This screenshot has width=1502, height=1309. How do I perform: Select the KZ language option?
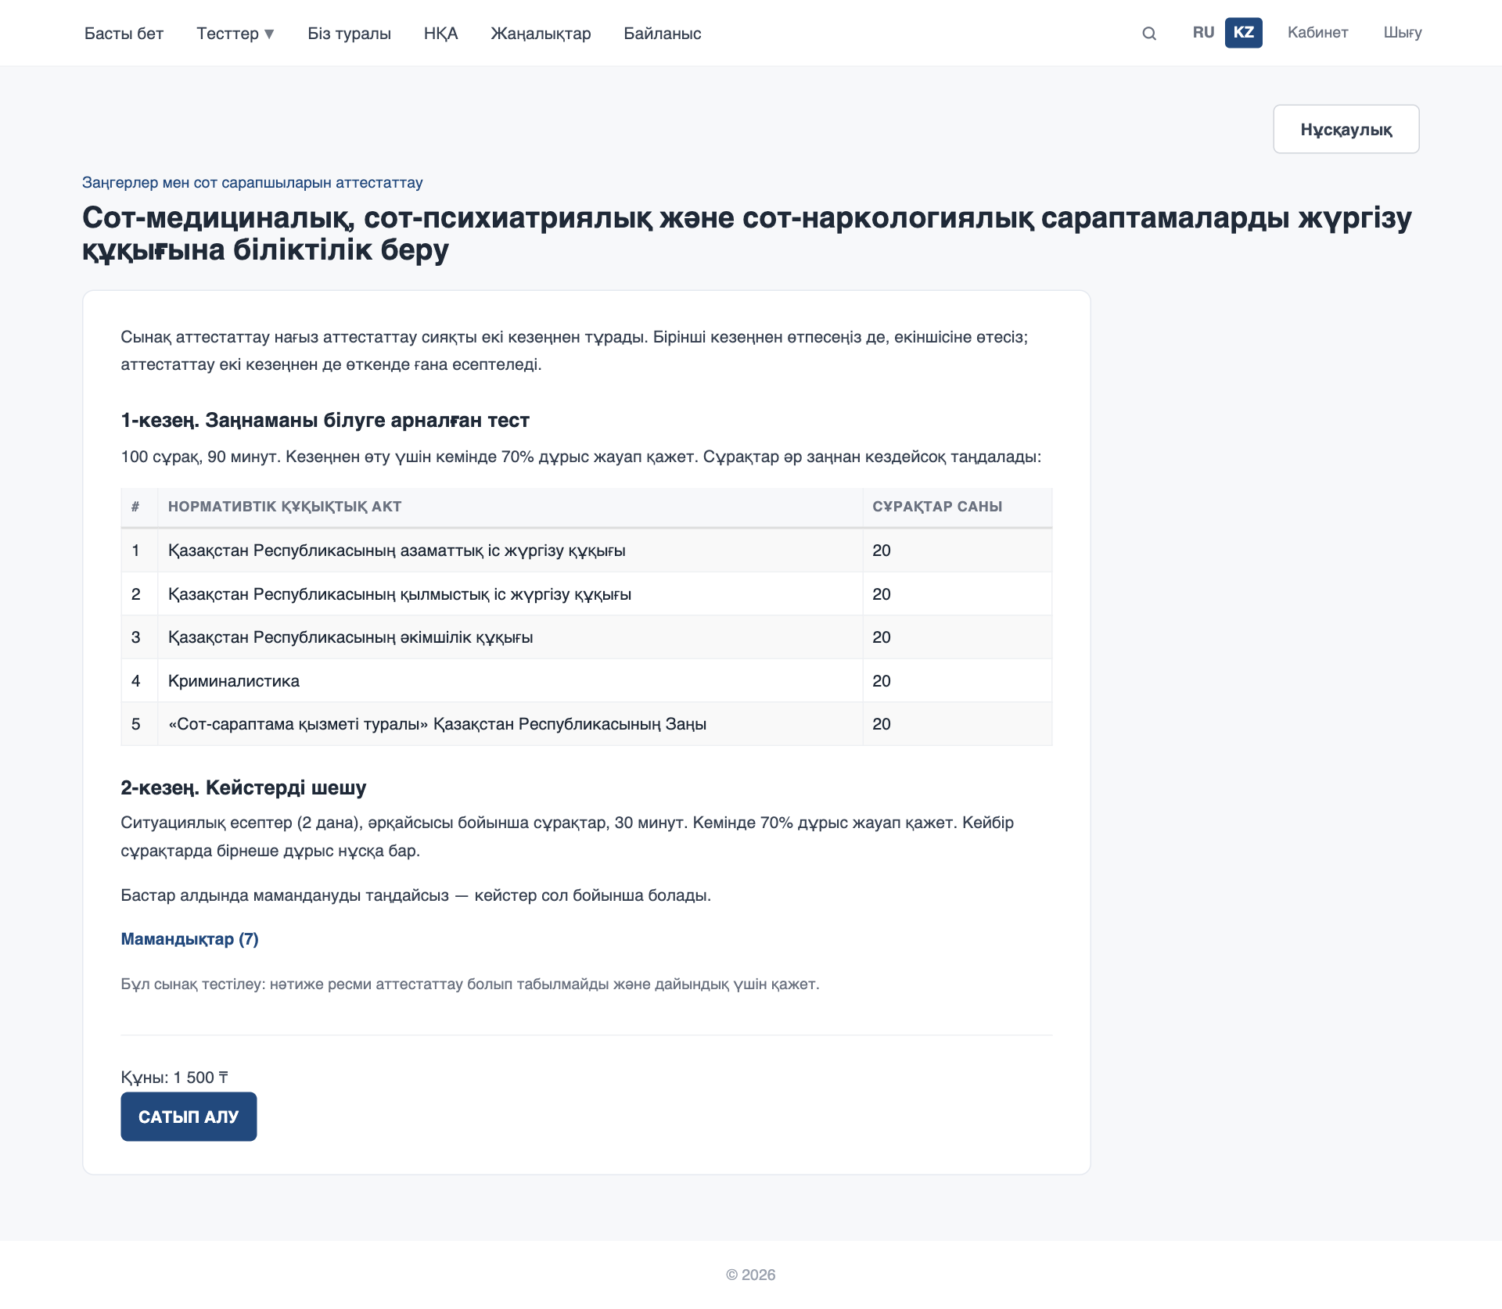tap(1243, 33)
